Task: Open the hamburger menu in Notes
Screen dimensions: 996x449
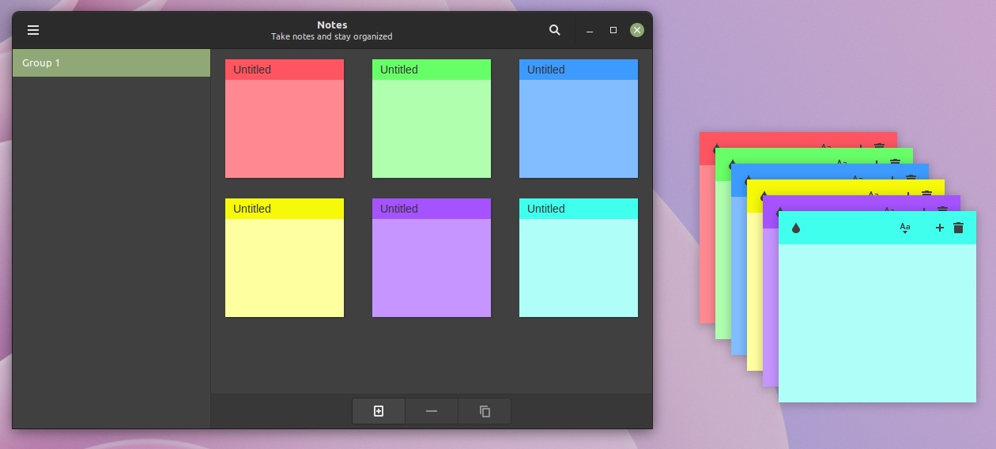Action: pos(33,30)
